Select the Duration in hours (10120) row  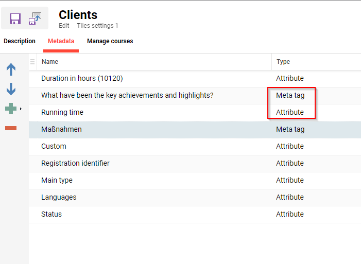pos(82,79)
